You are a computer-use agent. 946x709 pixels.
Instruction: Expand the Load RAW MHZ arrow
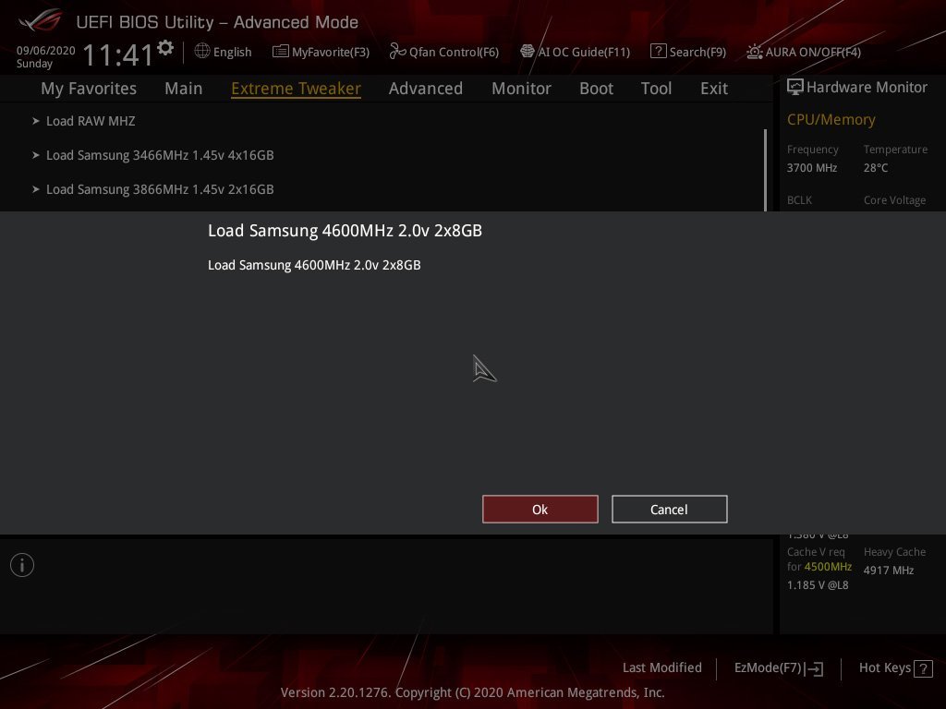click(36, 121)
